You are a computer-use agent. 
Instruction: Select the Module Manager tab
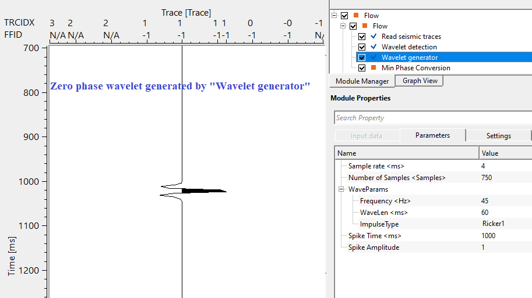[362, 81]
